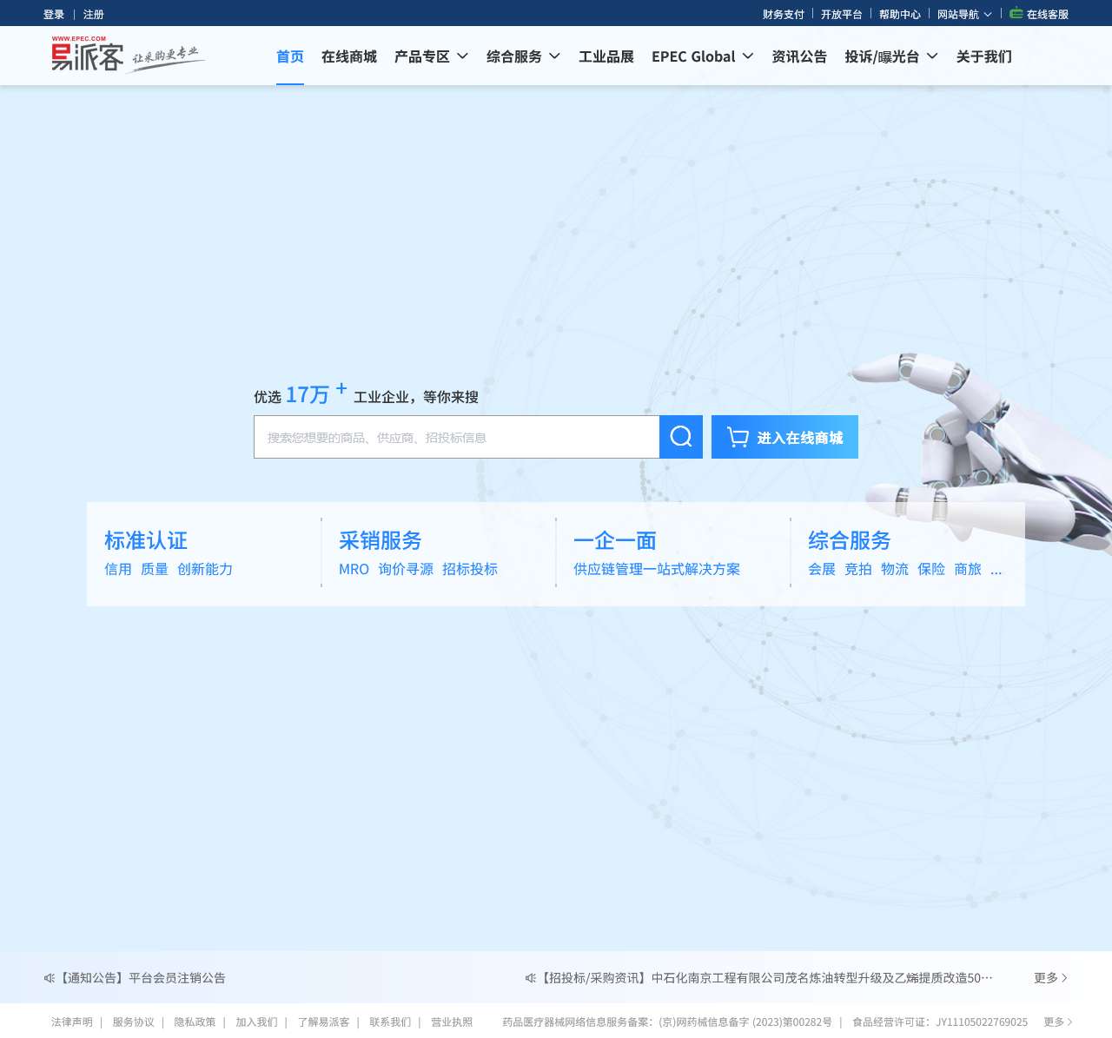Click the speaker icon before 通知公告
The height and width of the screenshot is (1038, 1112).
click(x=50, y=977)
